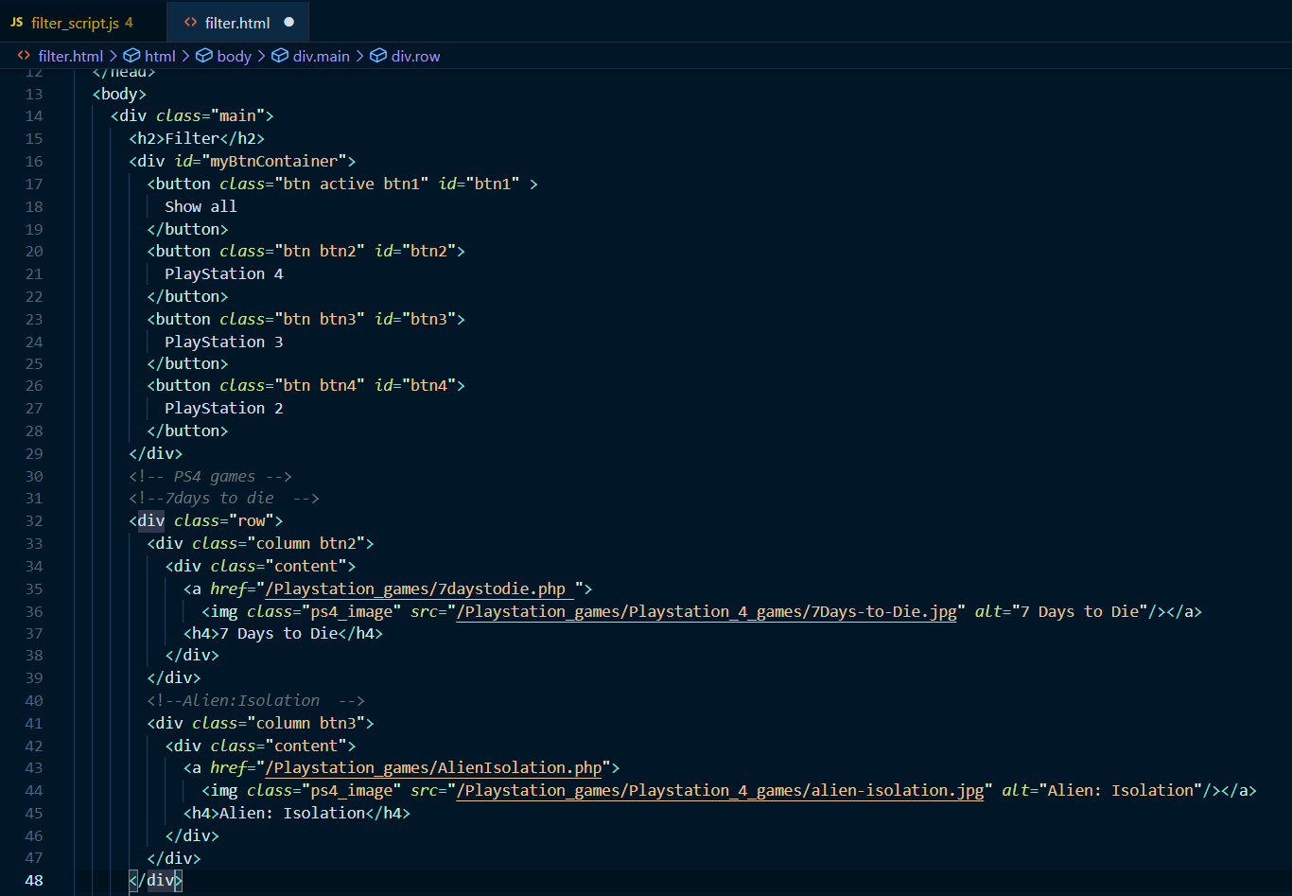Click the h4 text Alien: Isolation
1292x896 pixels.
tap(292, 813)
